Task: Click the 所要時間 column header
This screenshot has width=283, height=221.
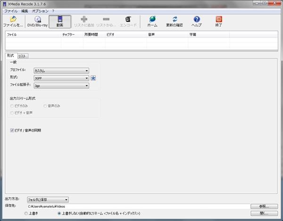Action: tap(94, 34)
